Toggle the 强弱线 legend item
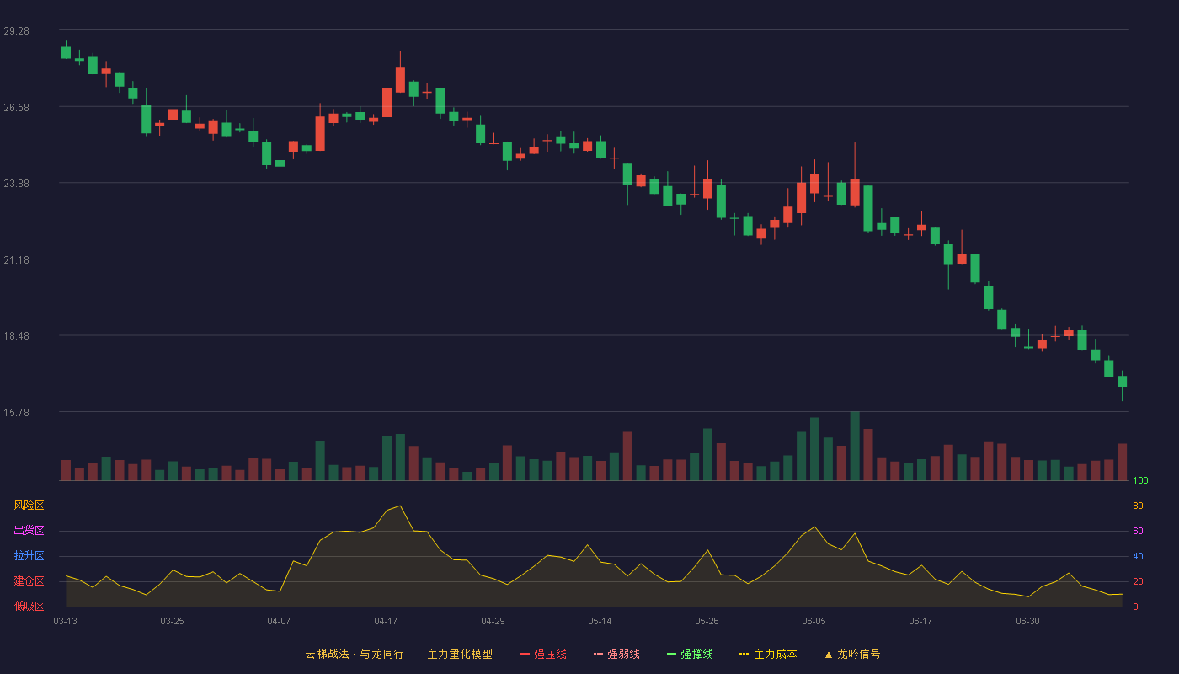Image resolution: width=1179 pixels, height=674 pixels. click(x=616, y=654)
